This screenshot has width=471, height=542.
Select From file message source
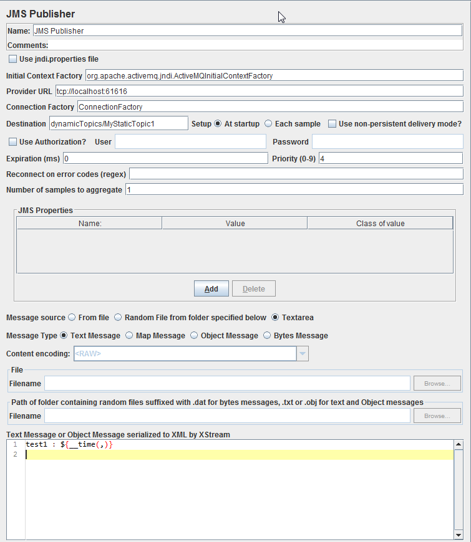click(72, 318)
